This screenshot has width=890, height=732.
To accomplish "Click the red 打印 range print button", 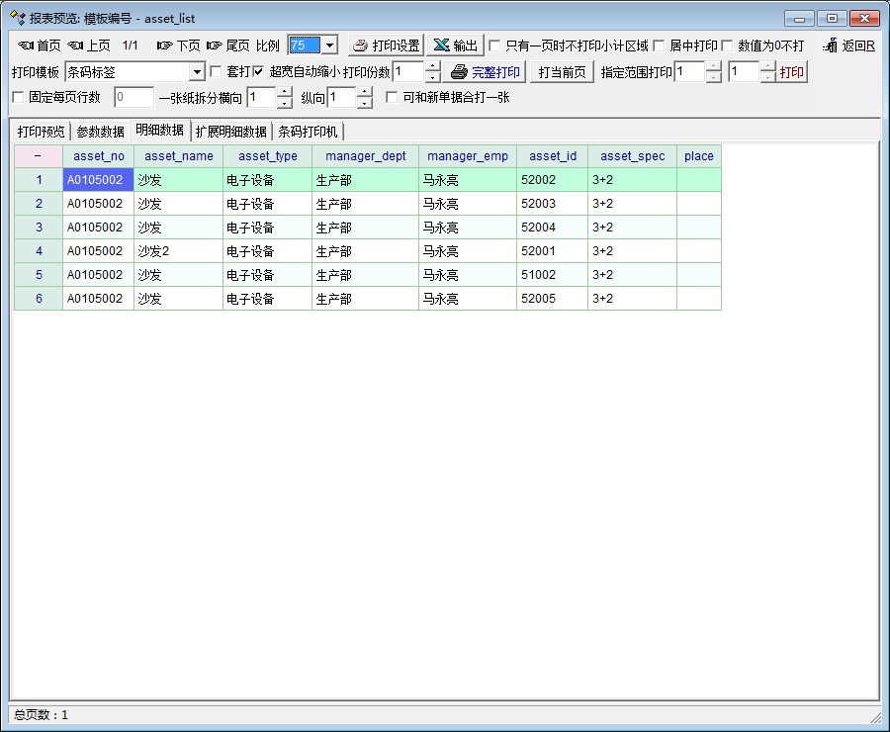I will pos(792,72).
